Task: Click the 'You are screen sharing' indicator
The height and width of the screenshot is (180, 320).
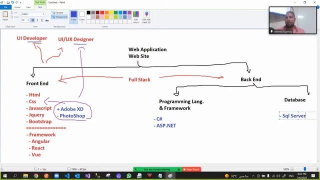Action: coord(156,169)
